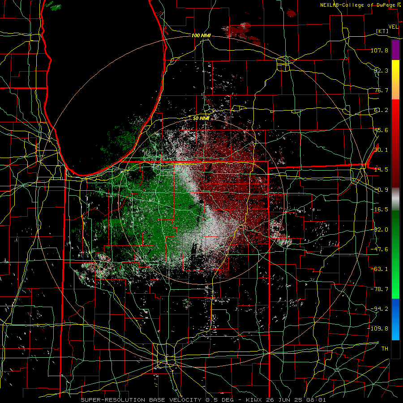This screenshot has width=403, height=403.
Task: Click the "76.7" scale value
Action: click(x=381, y=90)
